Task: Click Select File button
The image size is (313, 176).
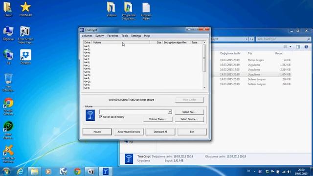Action: click(189, 112)
